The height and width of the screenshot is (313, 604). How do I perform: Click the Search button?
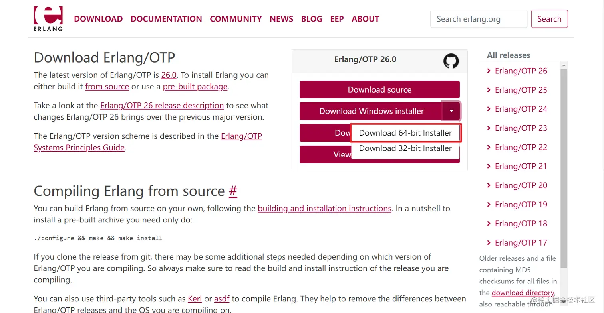549,19
